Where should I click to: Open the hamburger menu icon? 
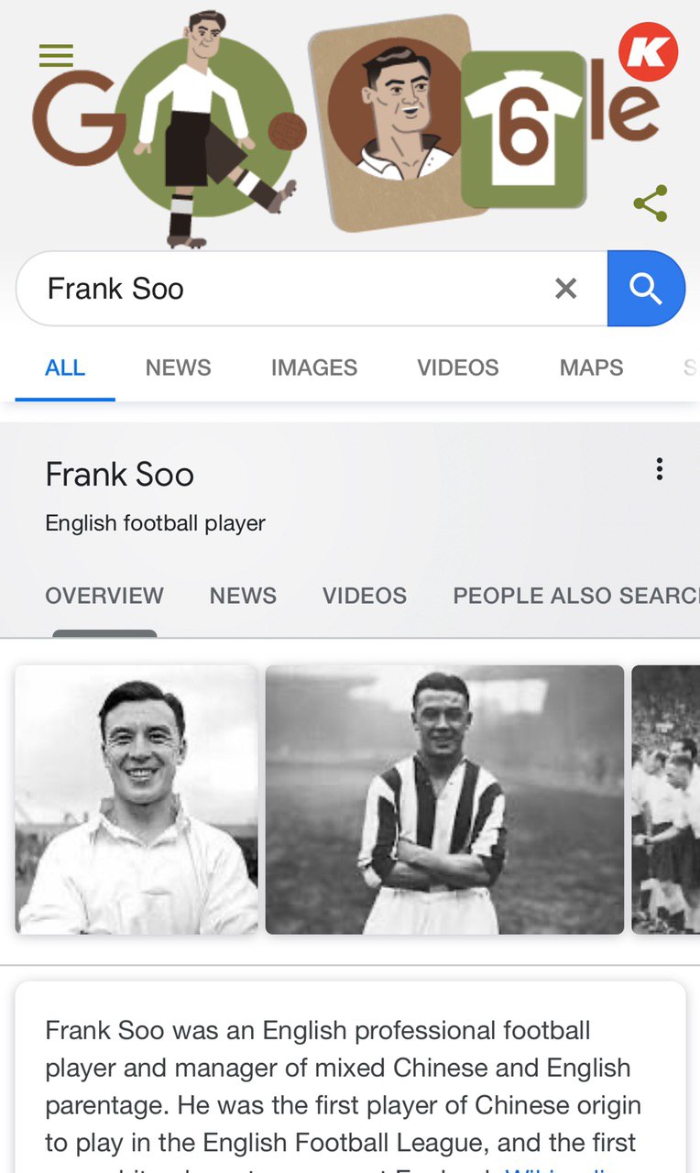pos(56,57)
